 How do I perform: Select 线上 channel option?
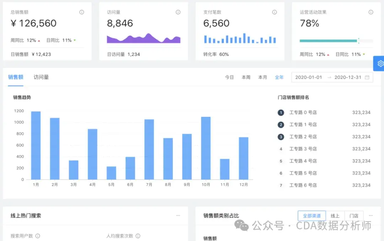335,216
